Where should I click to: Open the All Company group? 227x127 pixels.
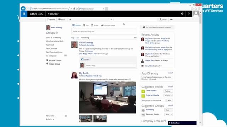tap(51, 56)
